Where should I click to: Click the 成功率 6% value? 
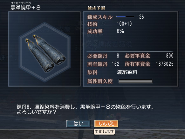point(120,31)
